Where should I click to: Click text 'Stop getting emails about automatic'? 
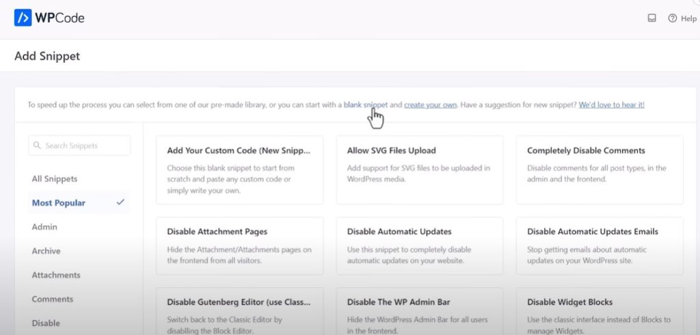tap(587, 250)
